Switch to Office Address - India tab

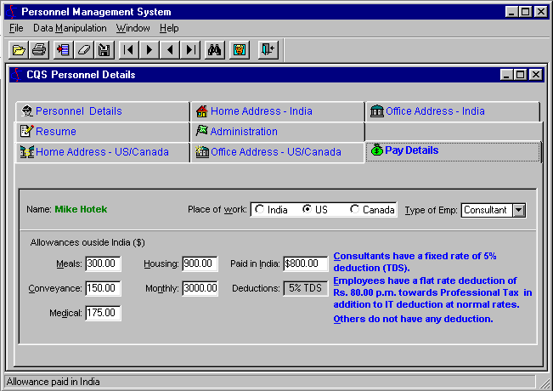pos(435,111)
